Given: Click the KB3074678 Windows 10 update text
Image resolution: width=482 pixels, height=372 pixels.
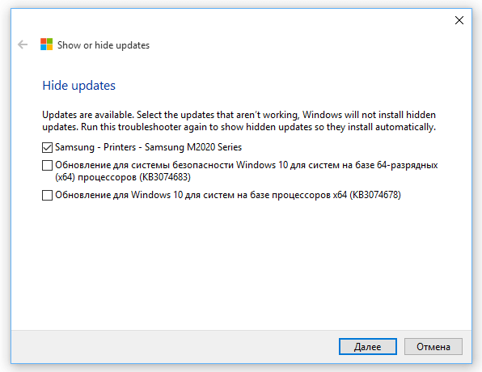Looking at the screenshot, I should 228,195.
